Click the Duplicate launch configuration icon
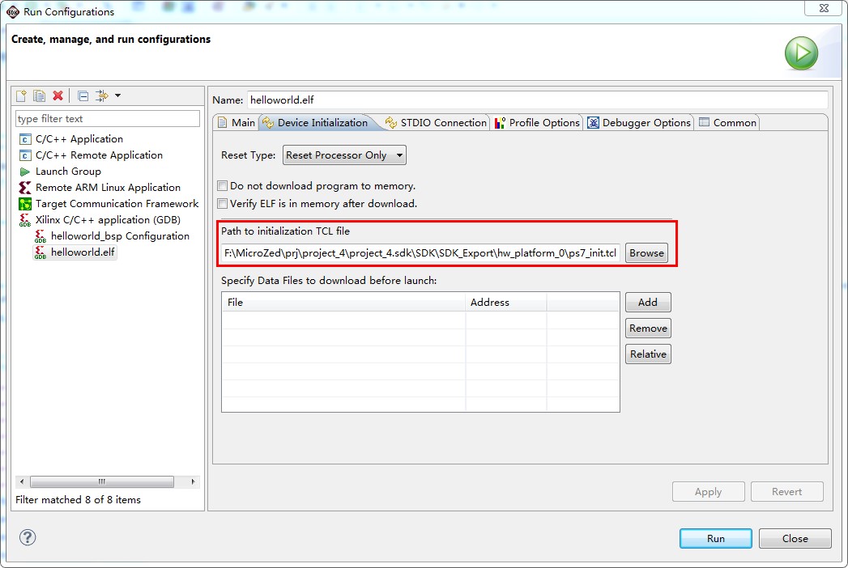 (39, 95)
